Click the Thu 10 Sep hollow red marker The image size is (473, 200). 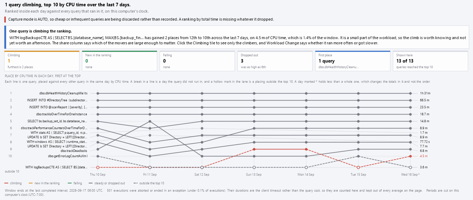pyautogui.click(x=98, y=168)
